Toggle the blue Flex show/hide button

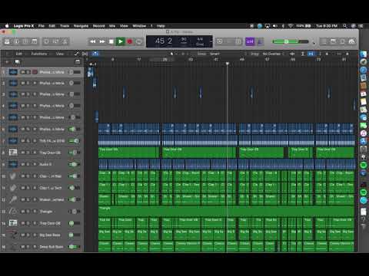(x=95, y=54)
